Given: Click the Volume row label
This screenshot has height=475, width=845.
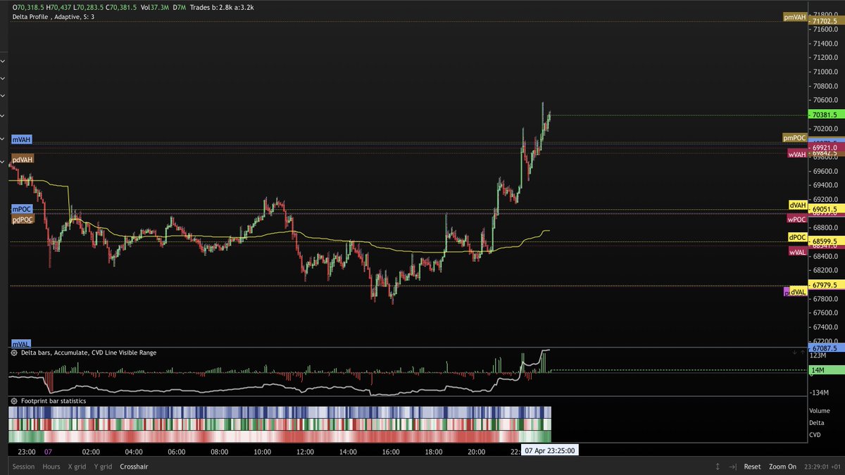Looking at the screenshot, I should pos(819,410).
